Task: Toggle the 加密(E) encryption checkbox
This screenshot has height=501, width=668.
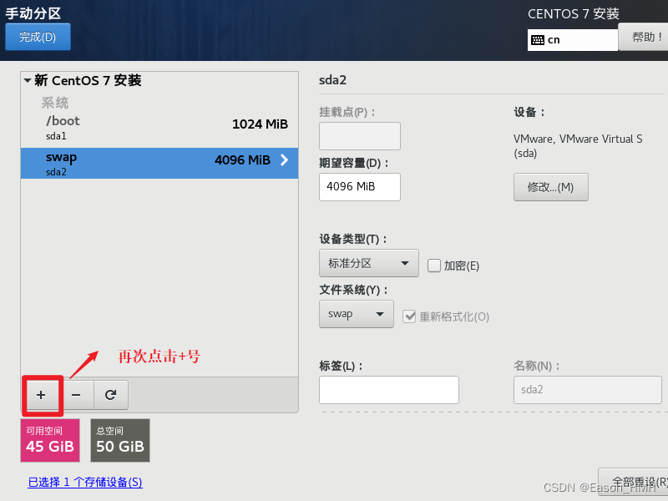Action: click(433, 266)
